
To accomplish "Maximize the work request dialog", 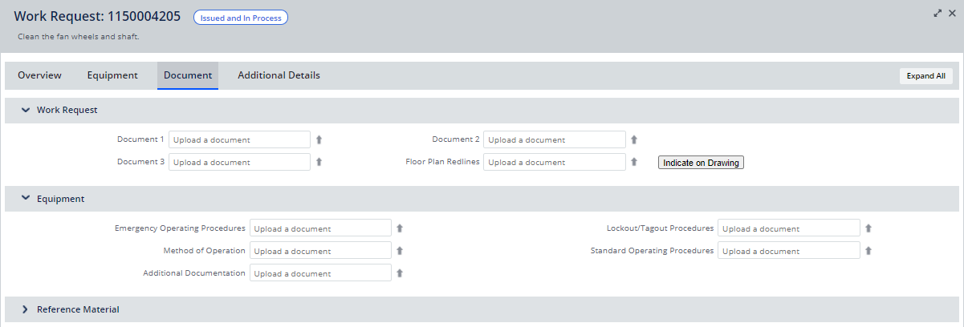I will pos(938,14).
